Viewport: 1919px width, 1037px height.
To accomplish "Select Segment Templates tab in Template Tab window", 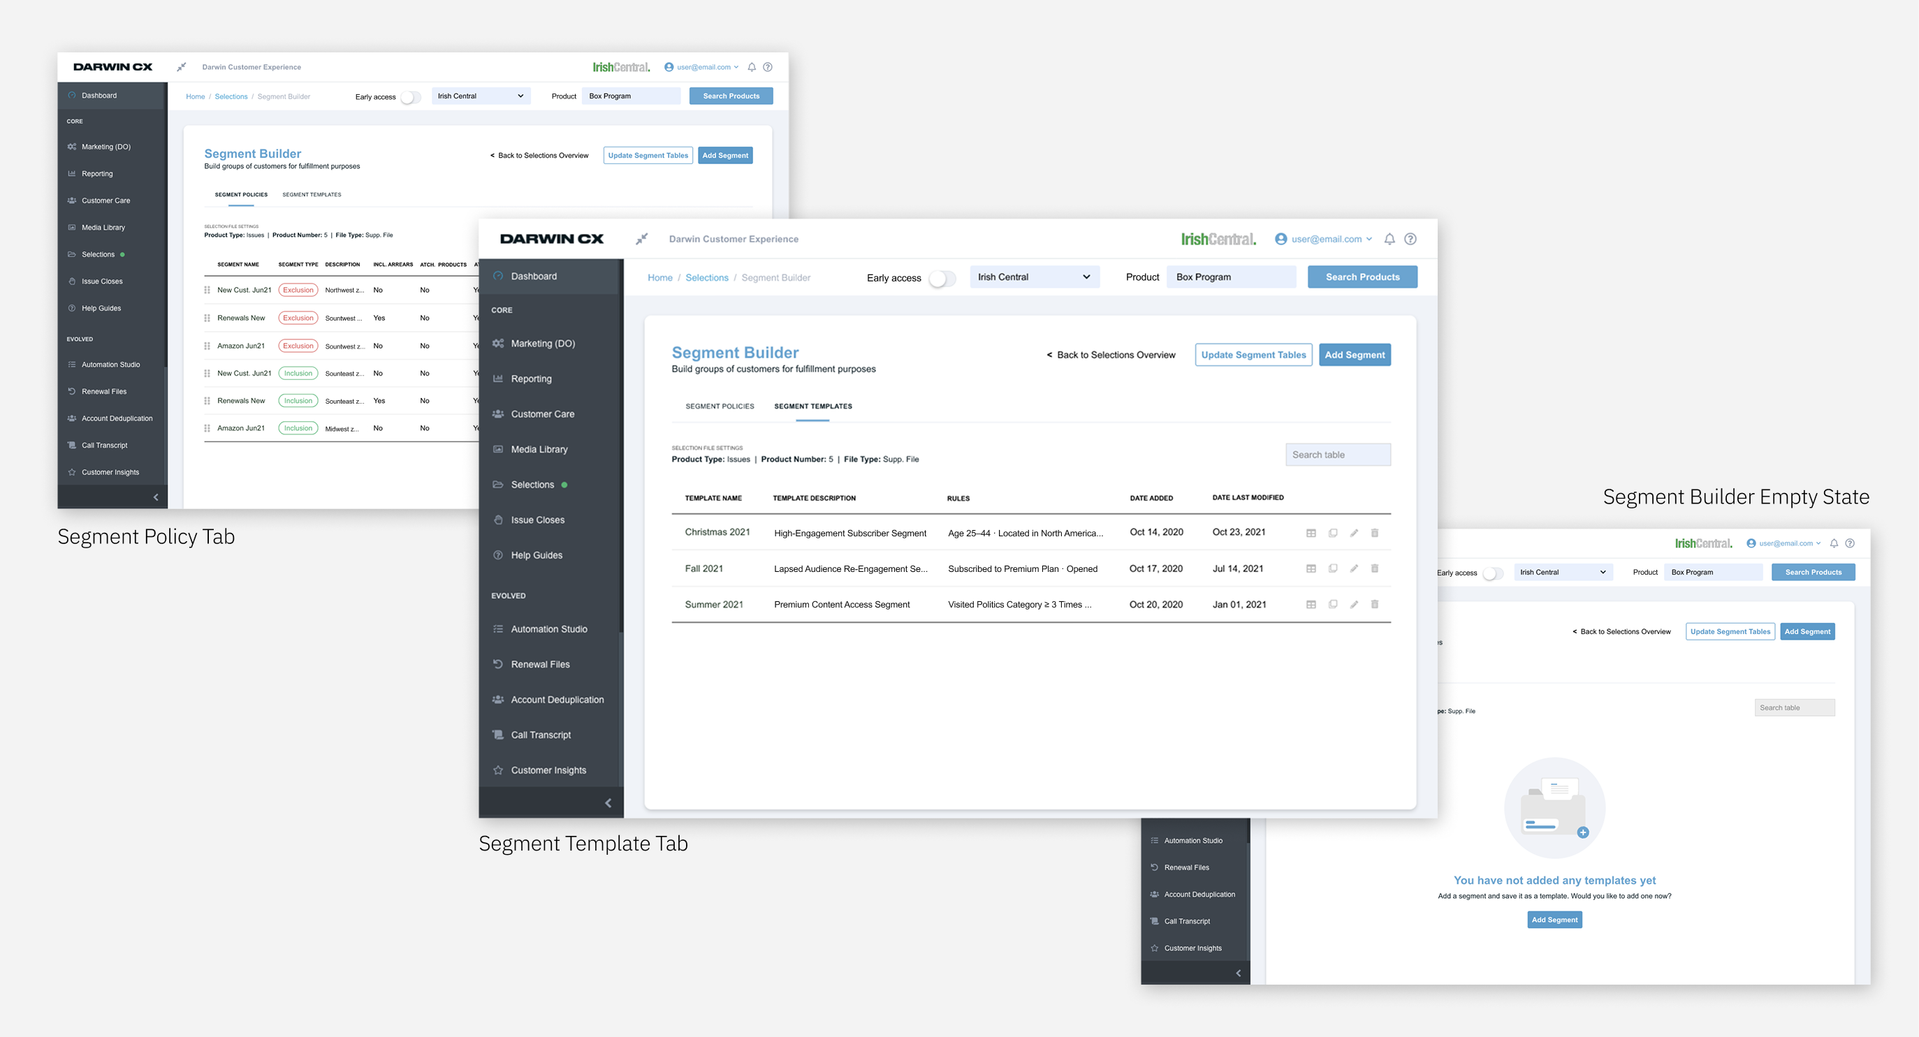I will coord(812,406).
